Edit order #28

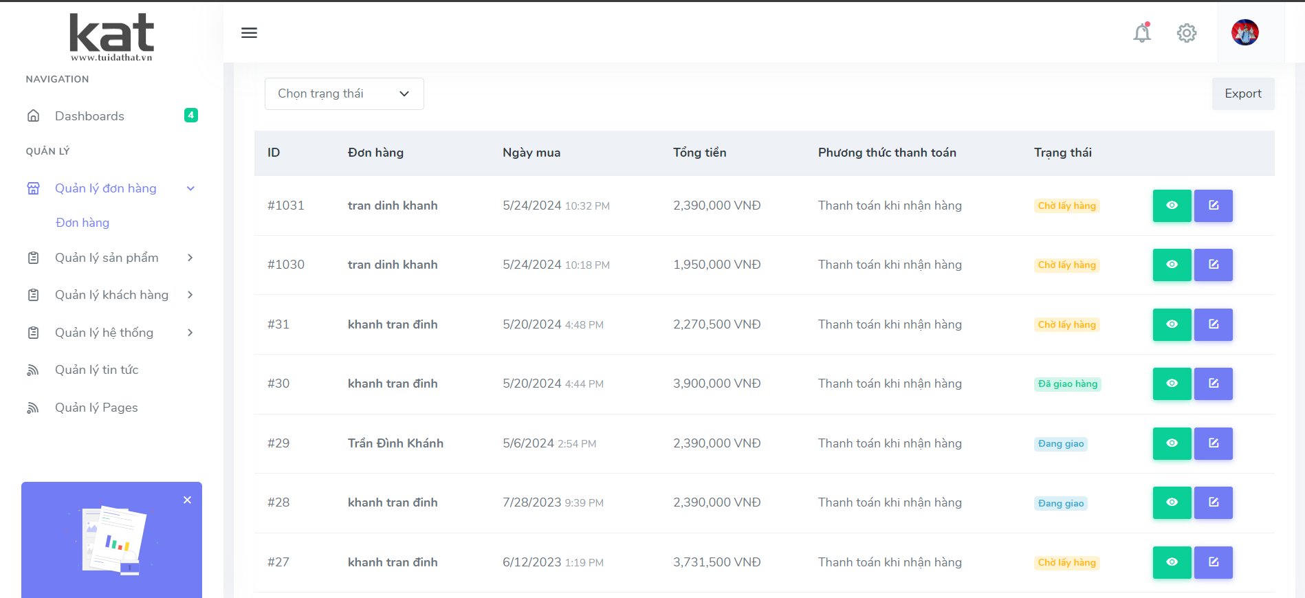[1214, 502]
